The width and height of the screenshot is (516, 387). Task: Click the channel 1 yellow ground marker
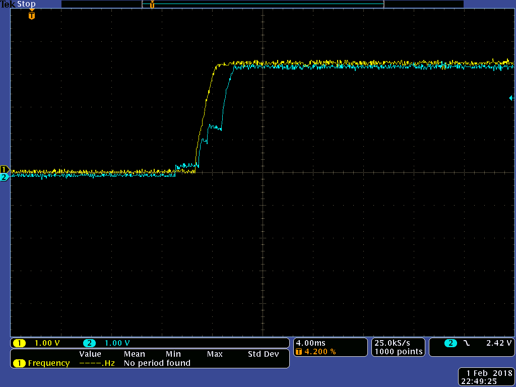coord(5,169)
